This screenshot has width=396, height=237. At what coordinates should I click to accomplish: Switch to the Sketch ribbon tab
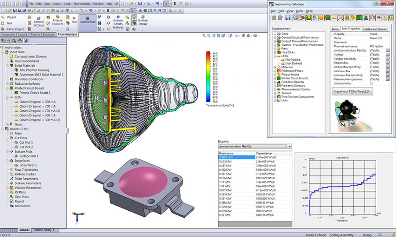(35, 35)
